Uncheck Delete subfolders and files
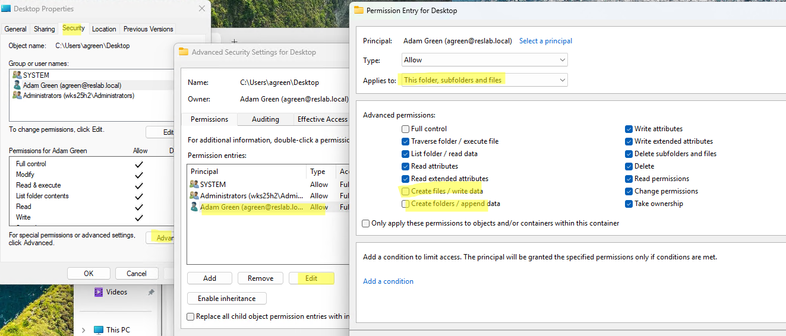This screenshot has width=786, height=336. (629, 154)
